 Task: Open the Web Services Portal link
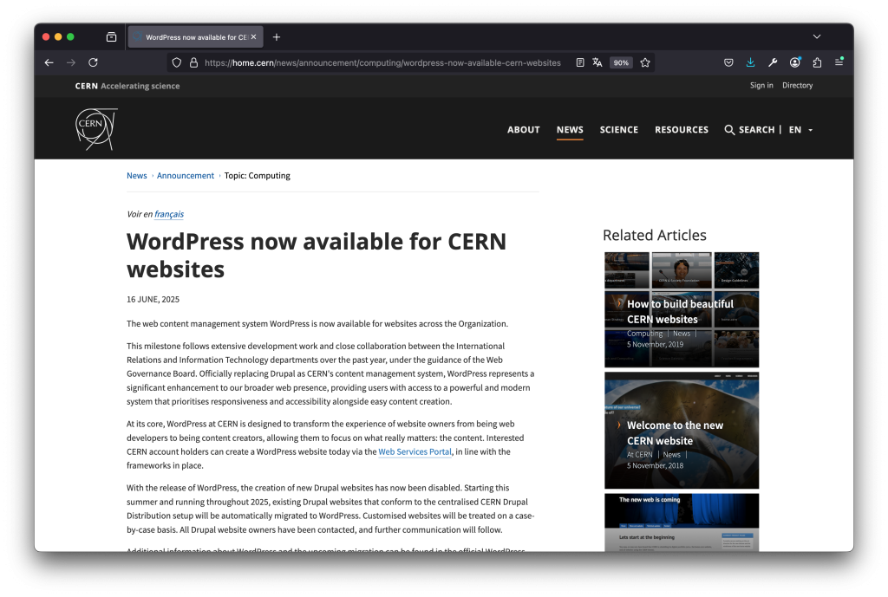click(415, 452)
